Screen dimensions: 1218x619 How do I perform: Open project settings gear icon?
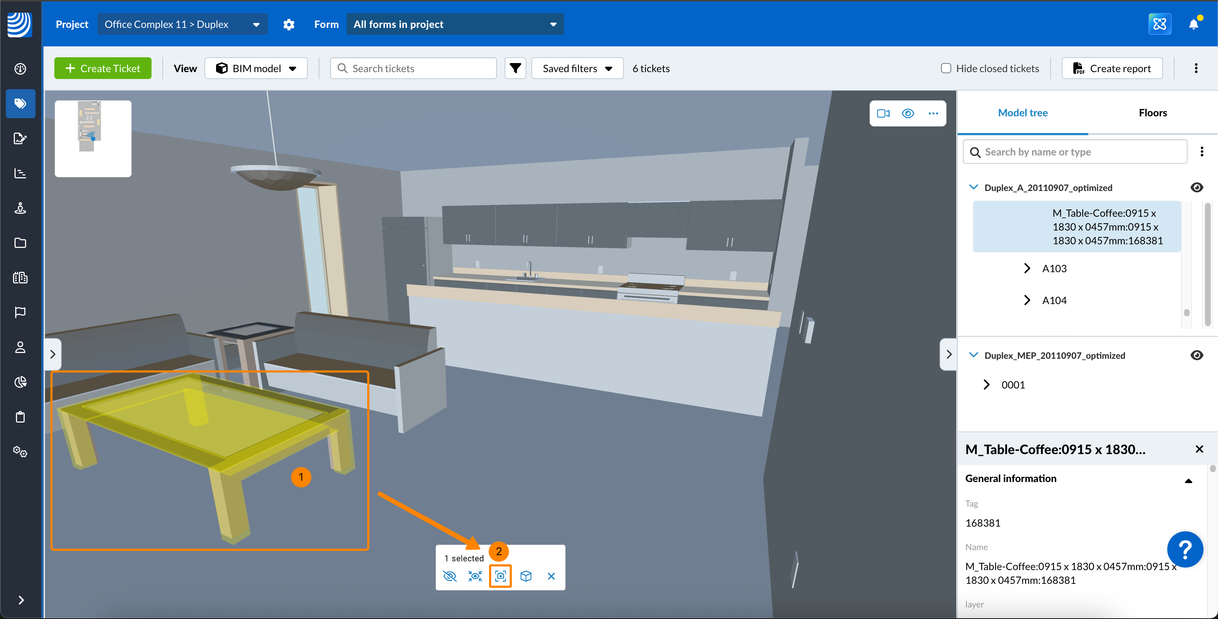pos(289,24)
